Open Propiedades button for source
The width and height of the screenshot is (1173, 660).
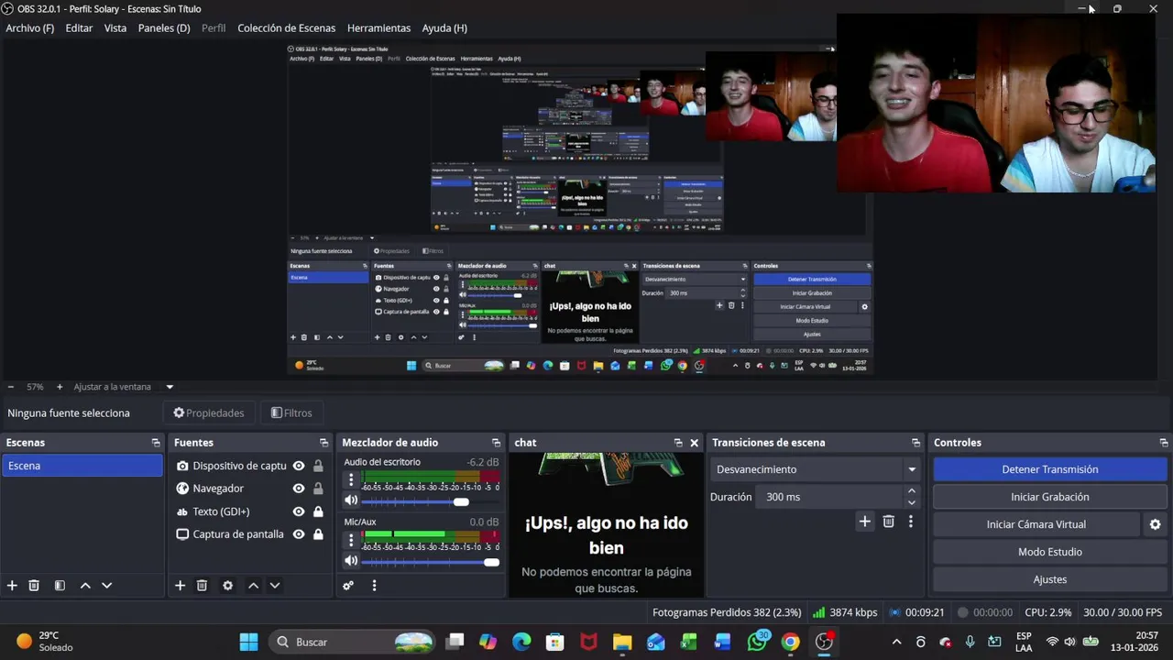click(209, 413)
